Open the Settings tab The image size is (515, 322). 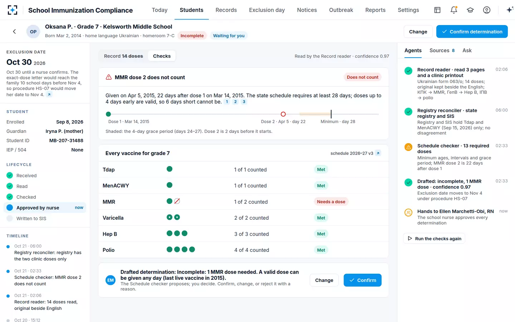(408, 10)
